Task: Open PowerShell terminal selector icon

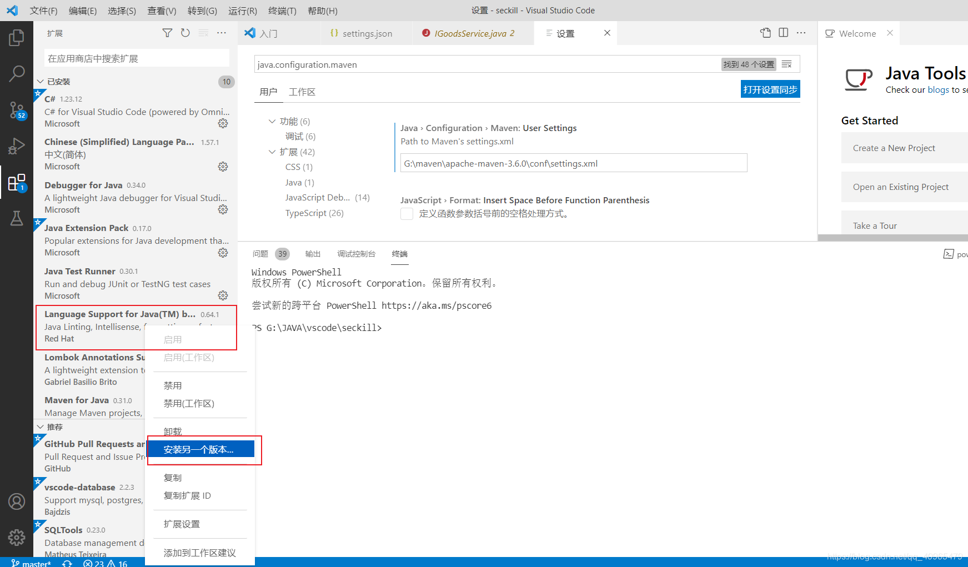Action: [x=948, y=254]
